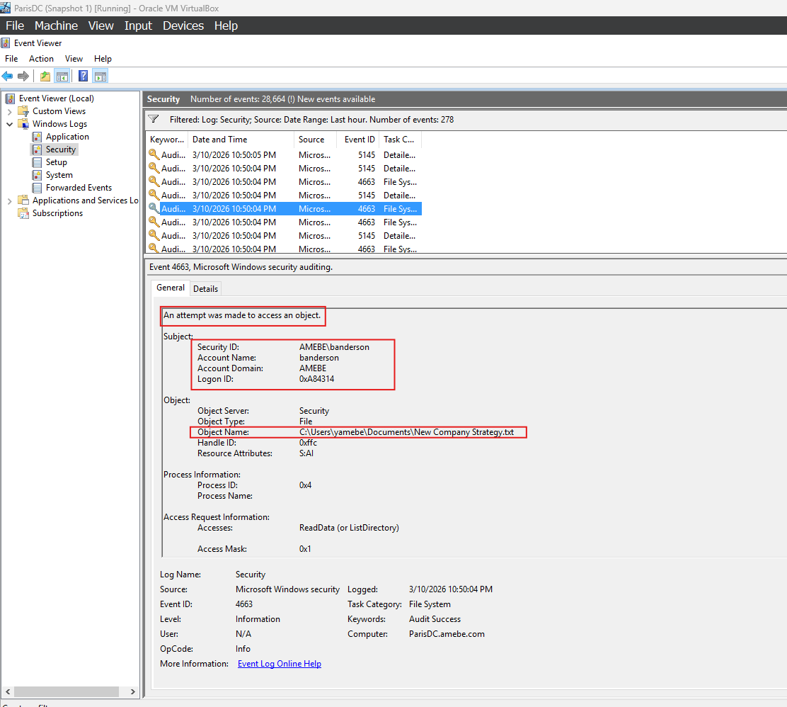
Task: Click 'An attempt was made to access an object.'
Action: (242, 315)
